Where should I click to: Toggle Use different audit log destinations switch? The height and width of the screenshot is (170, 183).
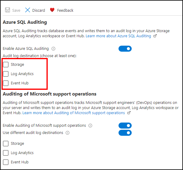[125, 133]
